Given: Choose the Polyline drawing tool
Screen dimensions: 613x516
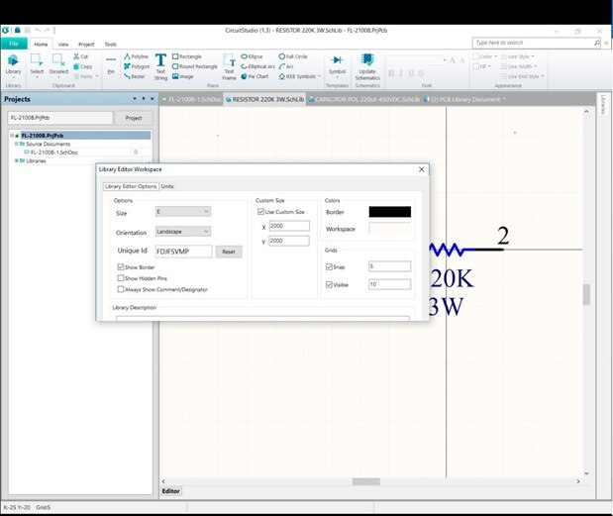Looking at the screenshot, I should coord(136,56).
